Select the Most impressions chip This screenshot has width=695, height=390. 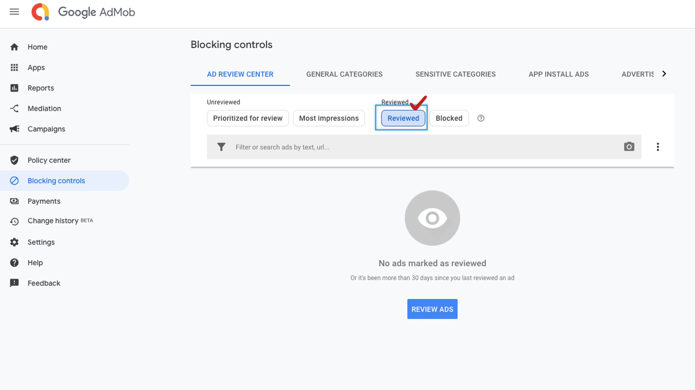tap(329, 118)
